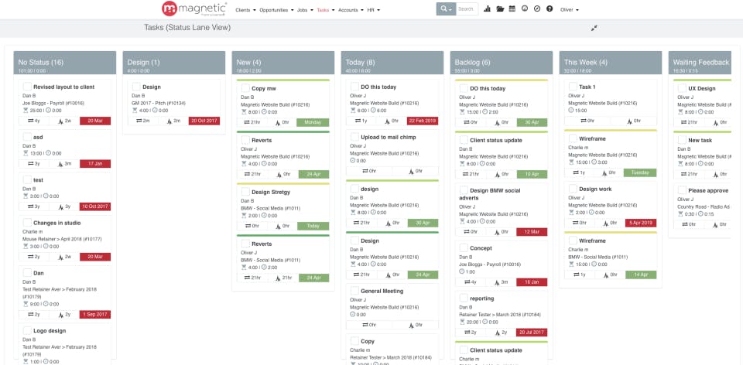743x365 pixels.
Task: Click the magnetic logo
Action: point(194,9)
